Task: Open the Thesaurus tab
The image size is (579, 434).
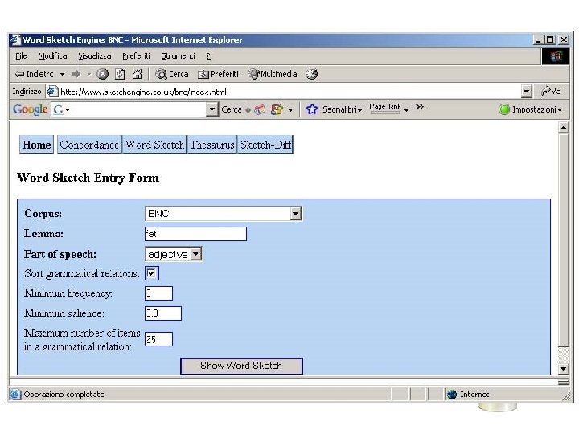Action: pos(212,145)
